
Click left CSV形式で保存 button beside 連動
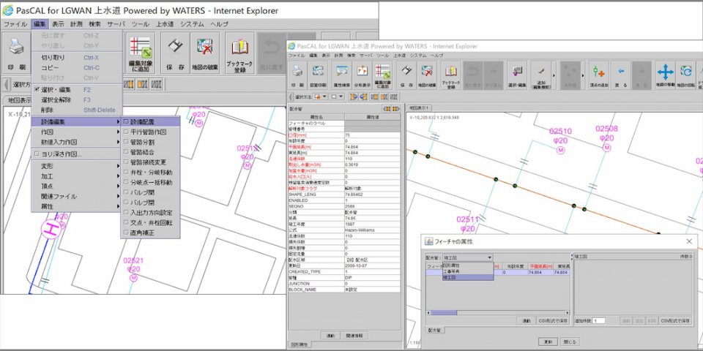(x=553, y=320)
